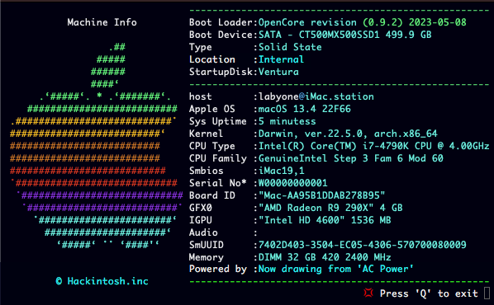The width and height of the screenshot is (494, 305).
Task: Click the 'SmUUID' label
Action: pyautogui.click(x=206, y=245)
